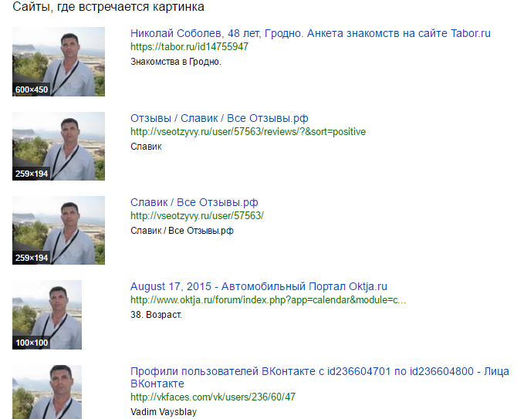The image size is (517, 419).
Task: Click the "Vadim Vaysblay" snippet text
Action: coord(164,412)
